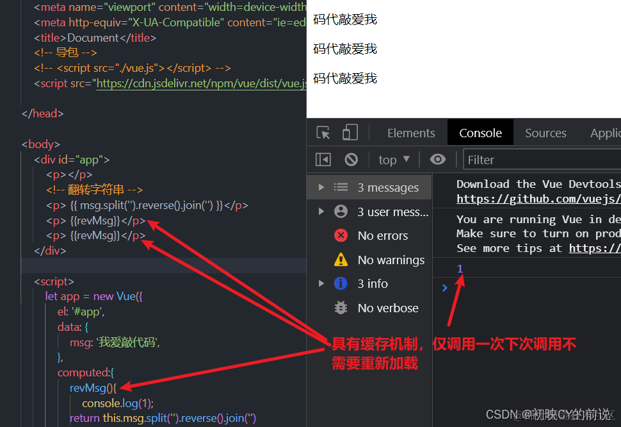Select the user messages person icon
This screenshot has height=427, width=621.
pos(341,212)
